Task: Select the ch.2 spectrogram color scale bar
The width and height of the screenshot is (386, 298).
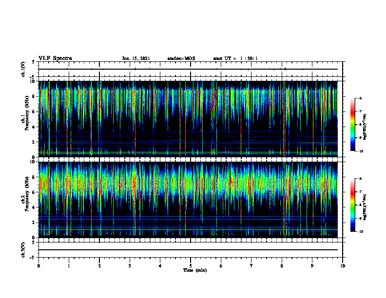Action: click(353, 205)
